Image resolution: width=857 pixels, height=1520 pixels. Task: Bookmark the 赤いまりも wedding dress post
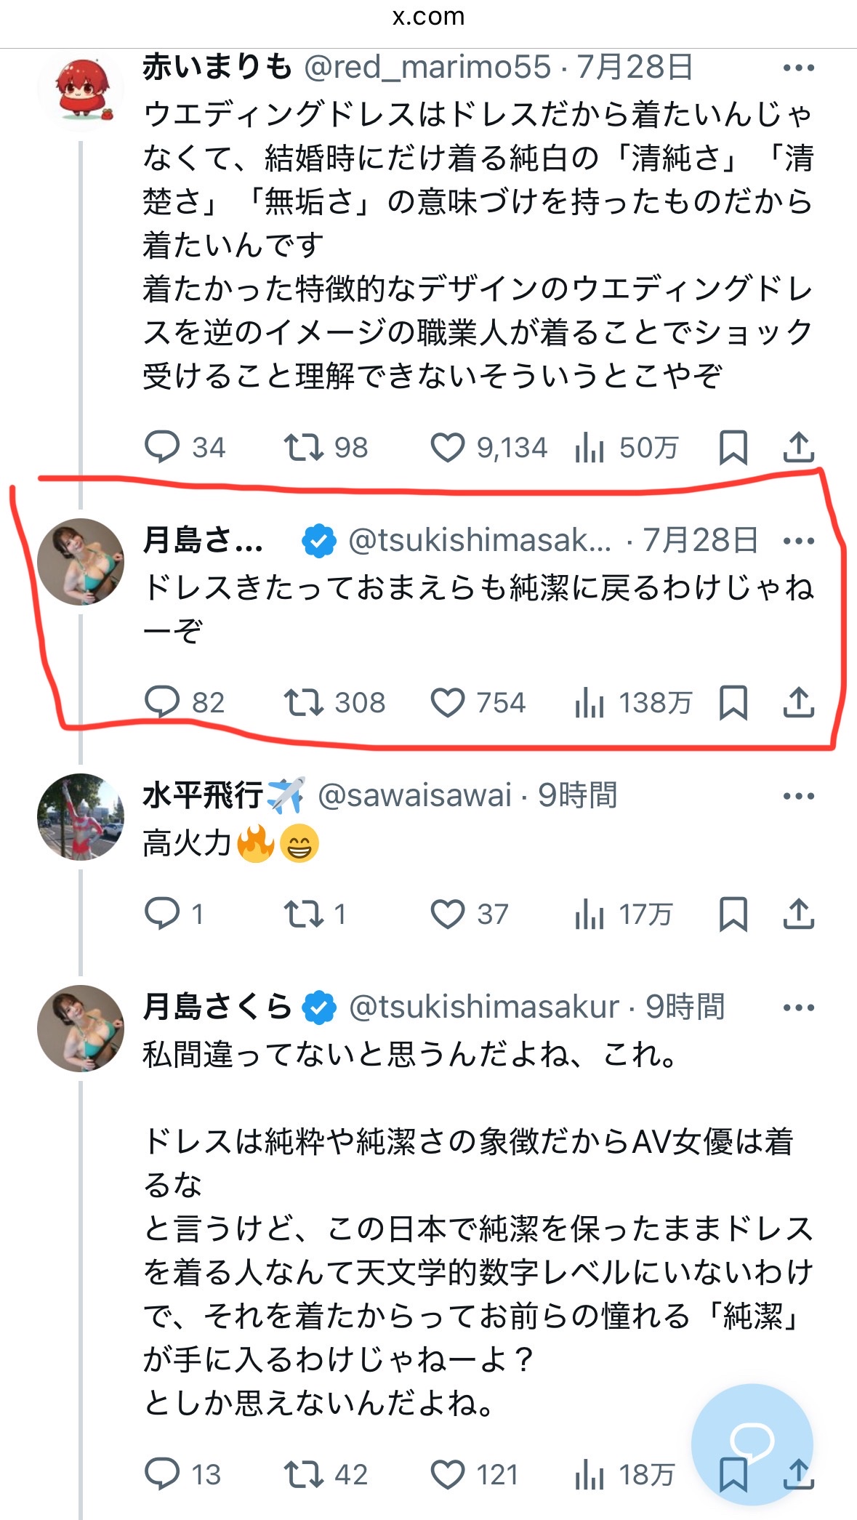733,447
